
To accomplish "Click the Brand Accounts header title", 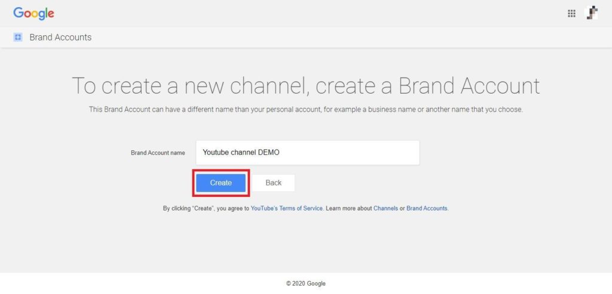I will tap(60, 38).
